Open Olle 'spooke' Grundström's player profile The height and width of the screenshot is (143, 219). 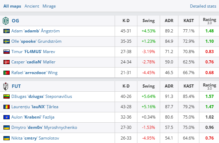[36, 41]
